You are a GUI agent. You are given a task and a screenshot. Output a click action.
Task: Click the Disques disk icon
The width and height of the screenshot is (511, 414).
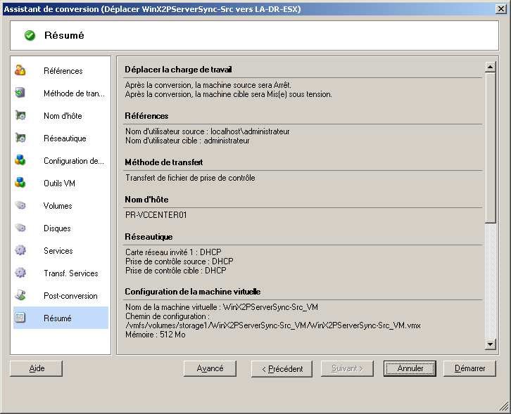20,228
